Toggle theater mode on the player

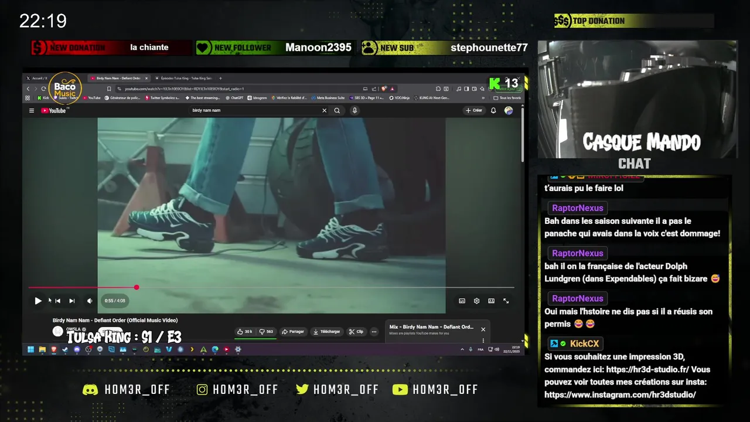(x=491, y=301)
